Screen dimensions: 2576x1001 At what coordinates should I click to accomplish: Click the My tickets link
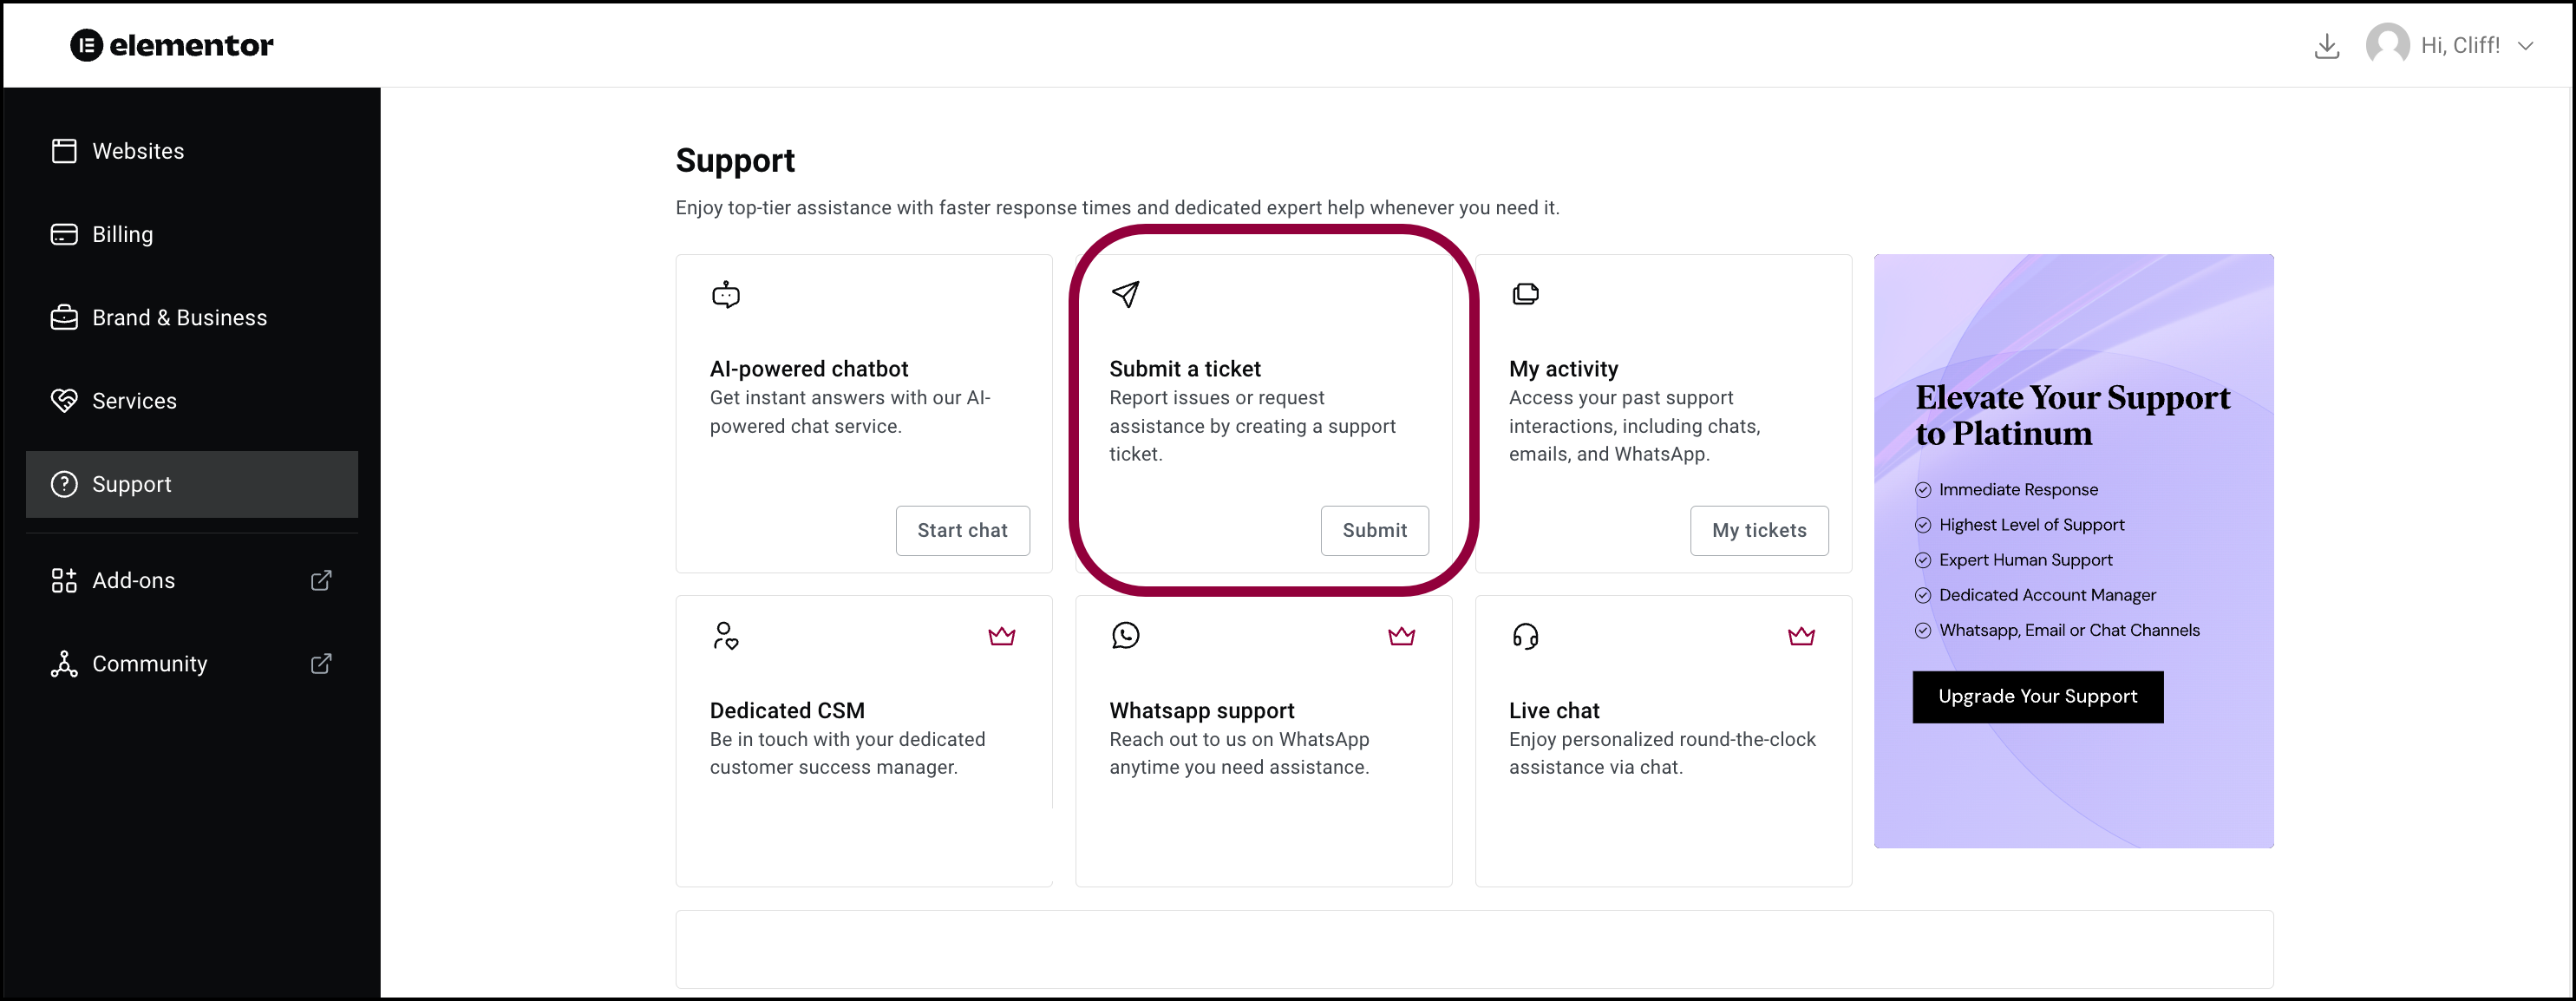pos(1758,529)
